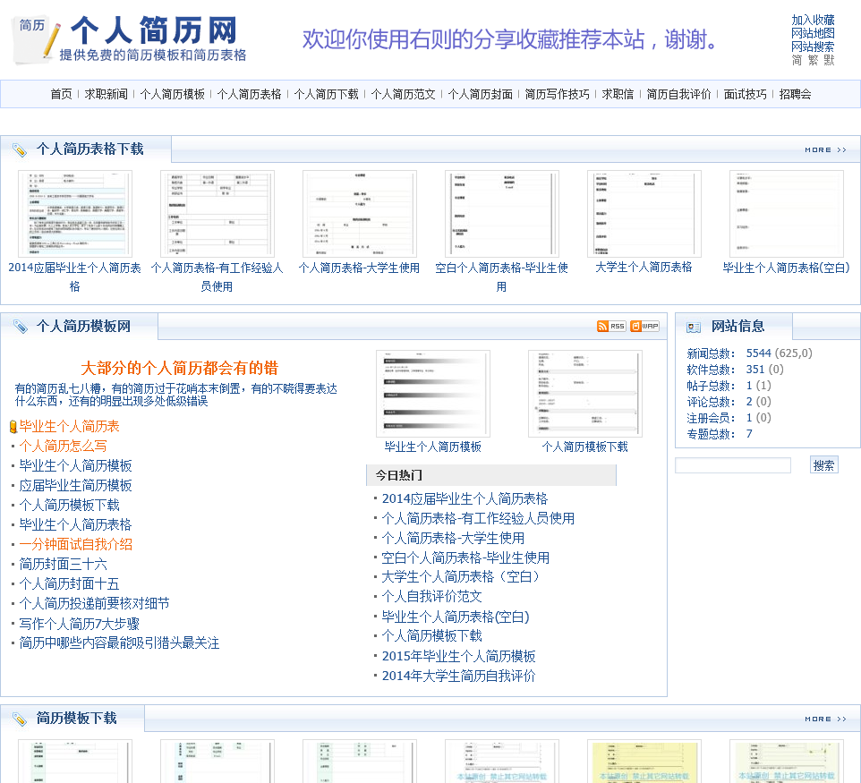The height and width of the screenshot is (783, 861).
Task: Open 简历自我评价 navigation item
Action: click(678, 95)
